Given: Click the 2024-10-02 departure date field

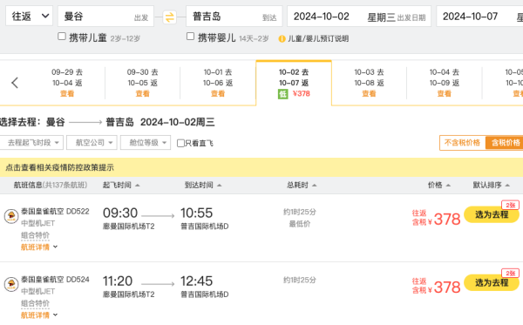Looking at the screenshot, I should (x=359, y=16).
